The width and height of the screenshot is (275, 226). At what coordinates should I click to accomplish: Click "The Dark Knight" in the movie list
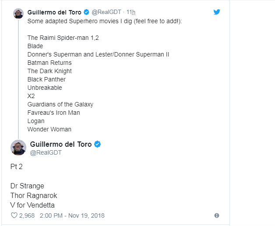[49, 71]
